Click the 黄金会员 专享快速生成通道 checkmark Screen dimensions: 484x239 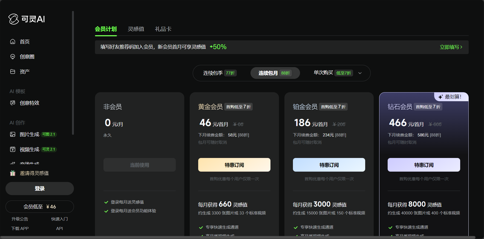(x=201, y=227)
